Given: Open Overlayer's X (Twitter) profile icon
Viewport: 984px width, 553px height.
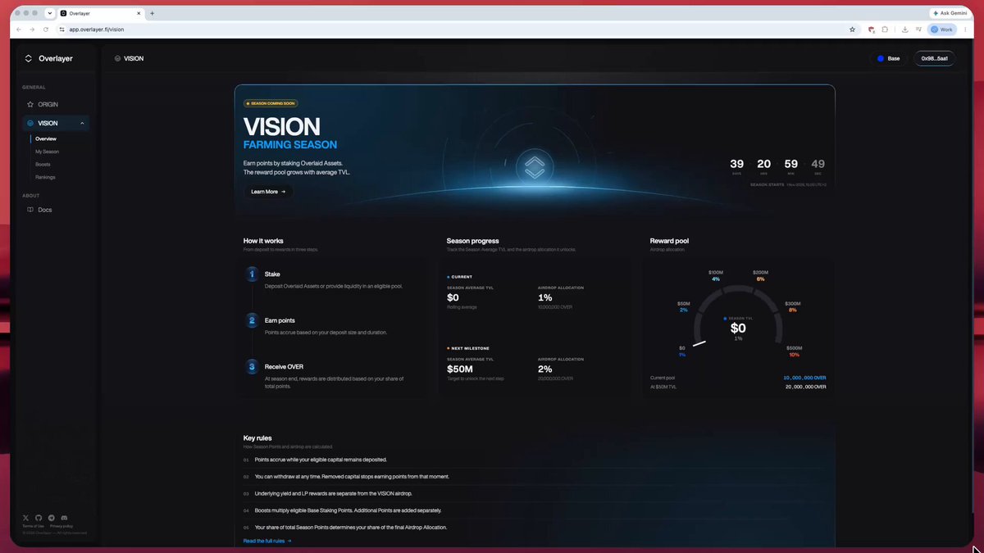Looking at the screenshot, I should (26, 518).
